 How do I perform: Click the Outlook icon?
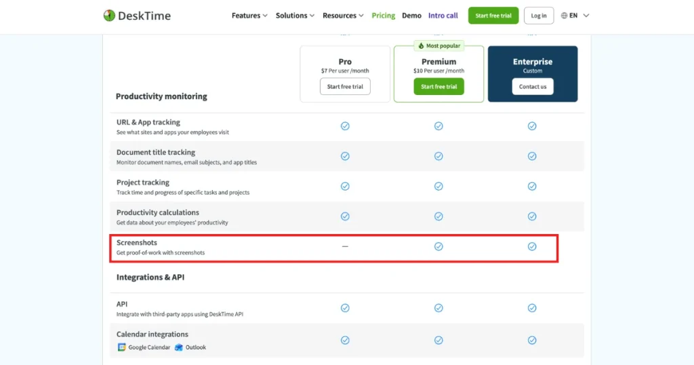(x=179, y=347)
